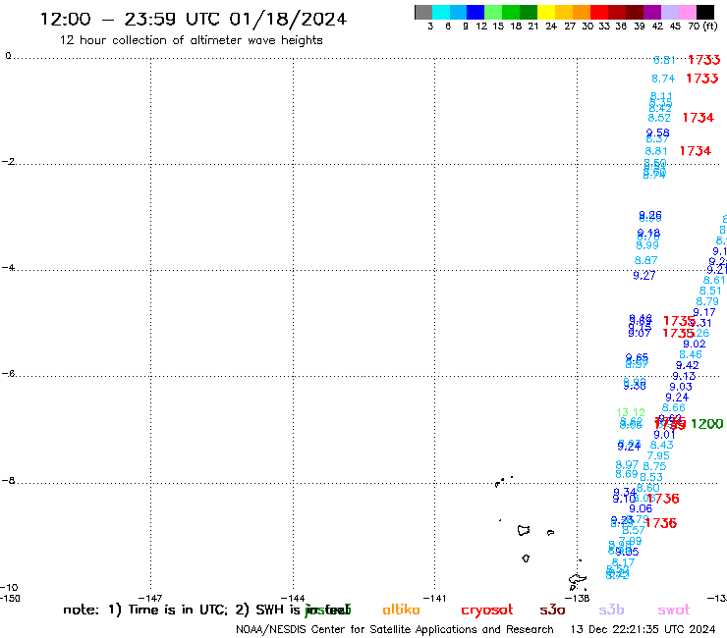Click the '8.51' wave height value
This screenshot has height=638, width=727.
pos(710,291)
